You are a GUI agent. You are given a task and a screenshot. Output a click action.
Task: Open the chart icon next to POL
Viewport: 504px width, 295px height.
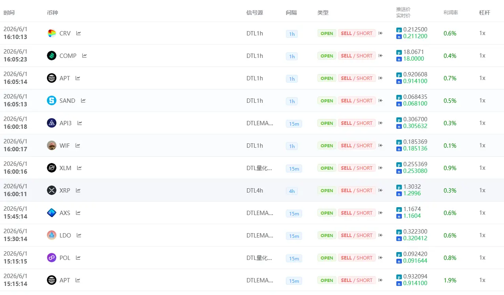click(78, 258)
